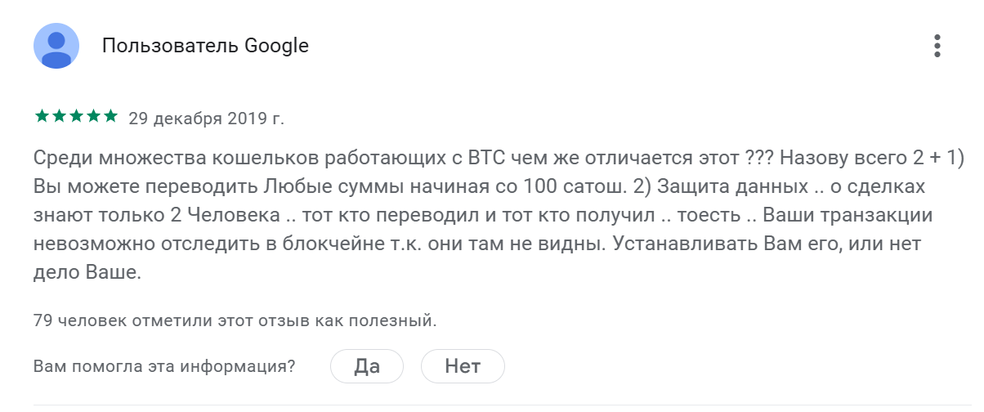This screenshot has height=412, width=984.
Task: Click the review date "29 декабря 2019 г."
Action: click(207, 119)
